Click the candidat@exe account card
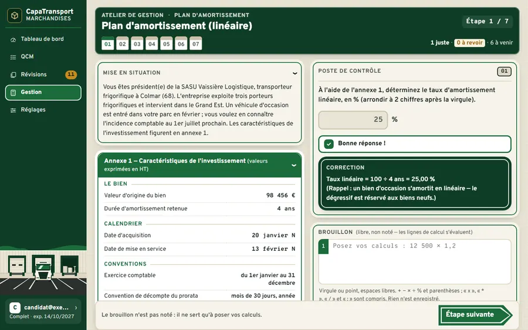528x330 pixels. pyautogui.click(x=43, y=311)
